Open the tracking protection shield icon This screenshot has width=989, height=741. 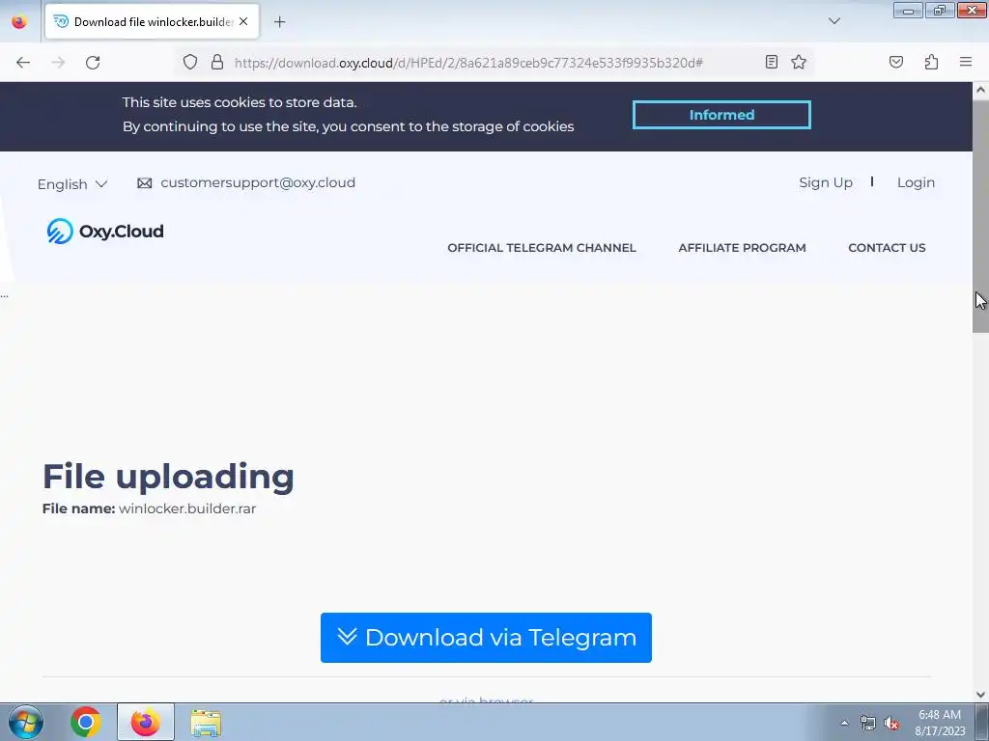pos(190,62)
